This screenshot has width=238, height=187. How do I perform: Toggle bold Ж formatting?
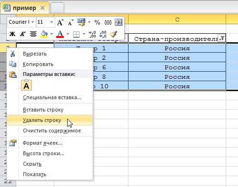point(12,34)
